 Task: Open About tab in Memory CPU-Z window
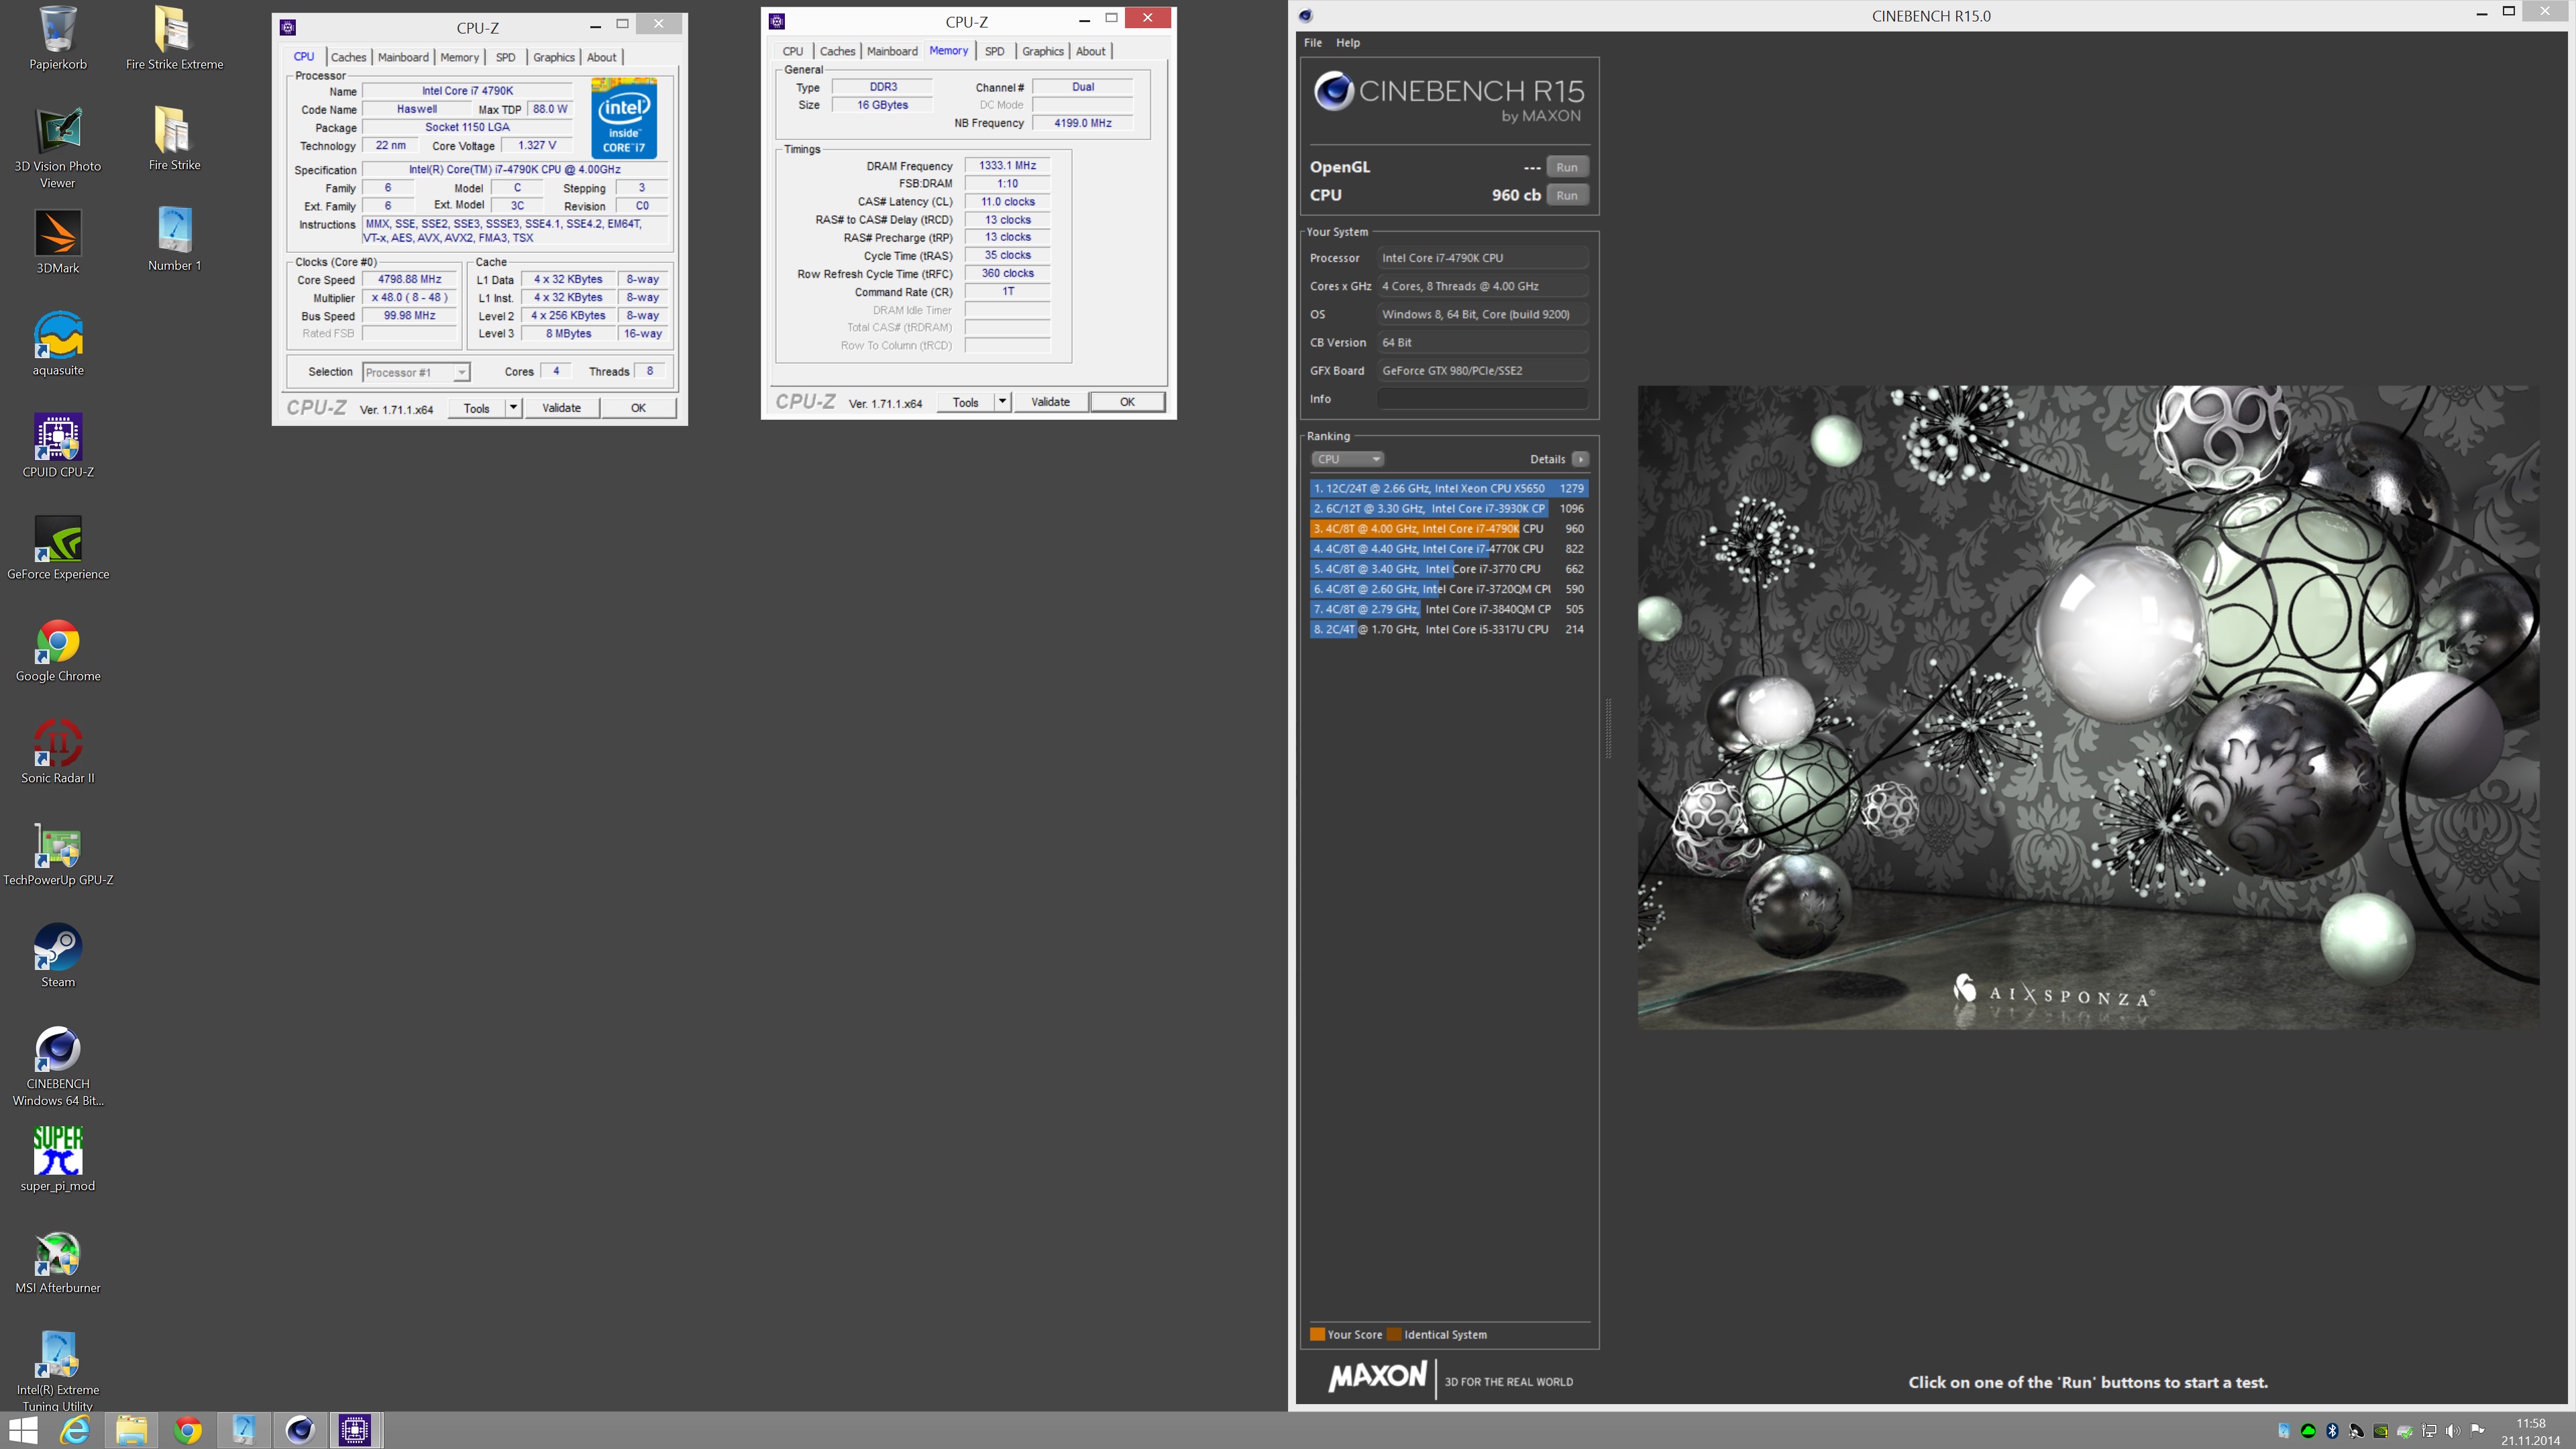[1090, 51]
